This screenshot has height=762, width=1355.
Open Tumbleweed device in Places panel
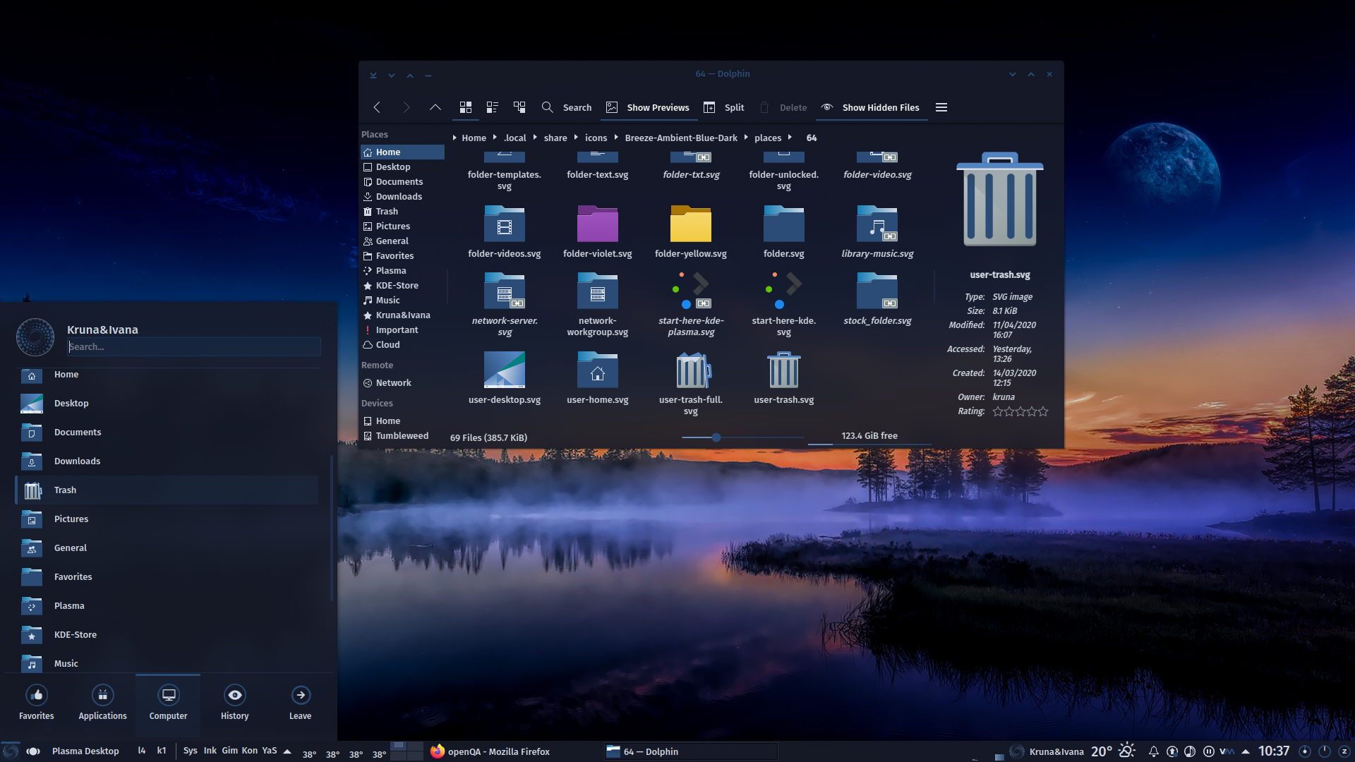(402, 435)
